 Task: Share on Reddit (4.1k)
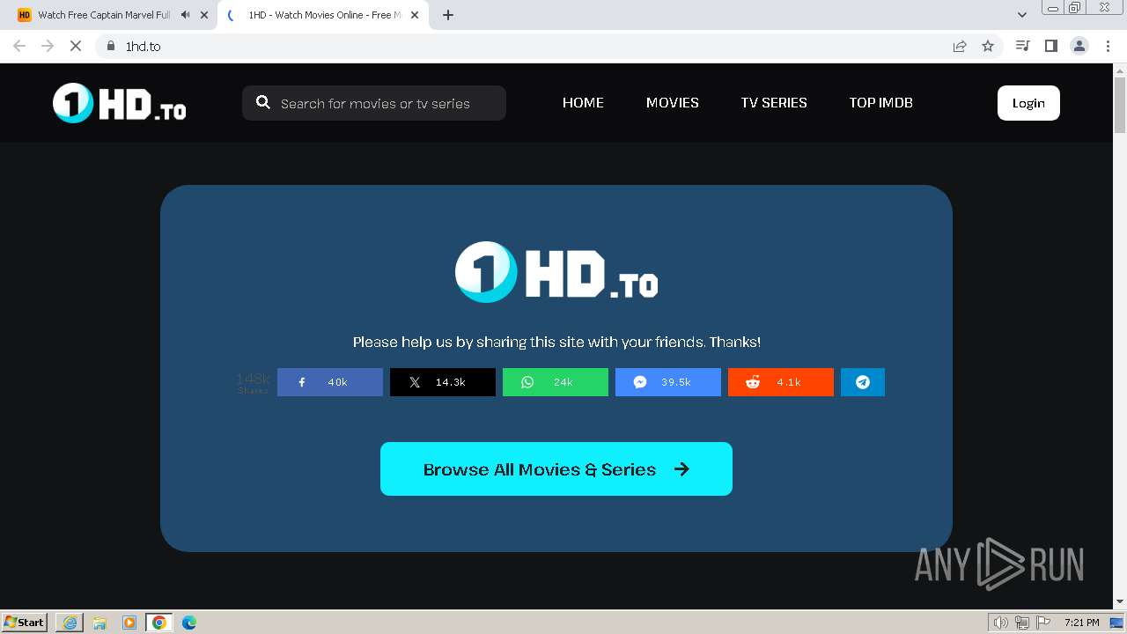click(781, 382)
